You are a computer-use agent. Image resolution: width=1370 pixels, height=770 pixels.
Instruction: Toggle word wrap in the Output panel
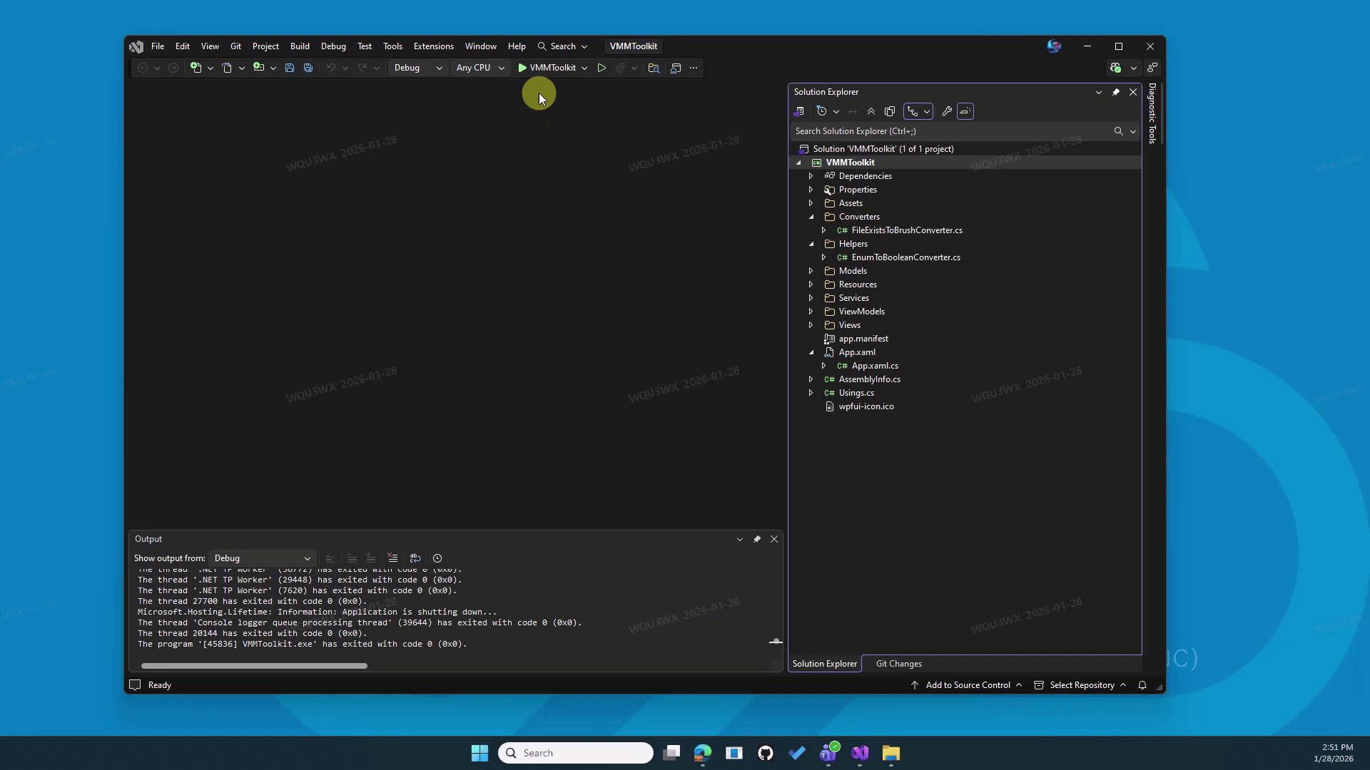pos(415,558)
